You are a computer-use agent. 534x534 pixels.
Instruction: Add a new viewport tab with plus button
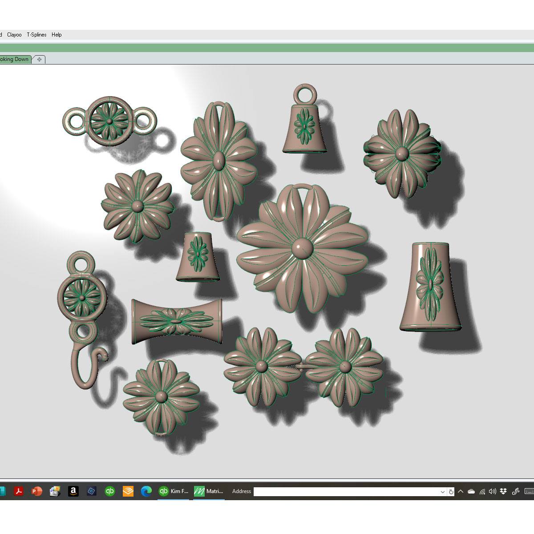[39, 59]
